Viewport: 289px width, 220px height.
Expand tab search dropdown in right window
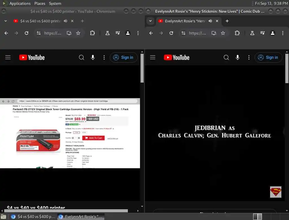(x=150, y=21)
